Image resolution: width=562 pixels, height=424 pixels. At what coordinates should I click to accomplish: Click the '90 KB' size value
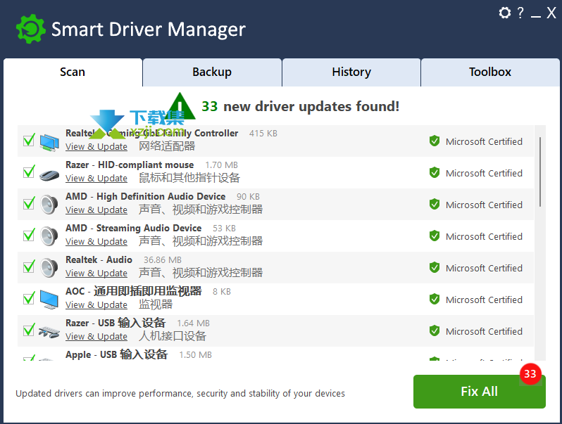coord(248,197)
